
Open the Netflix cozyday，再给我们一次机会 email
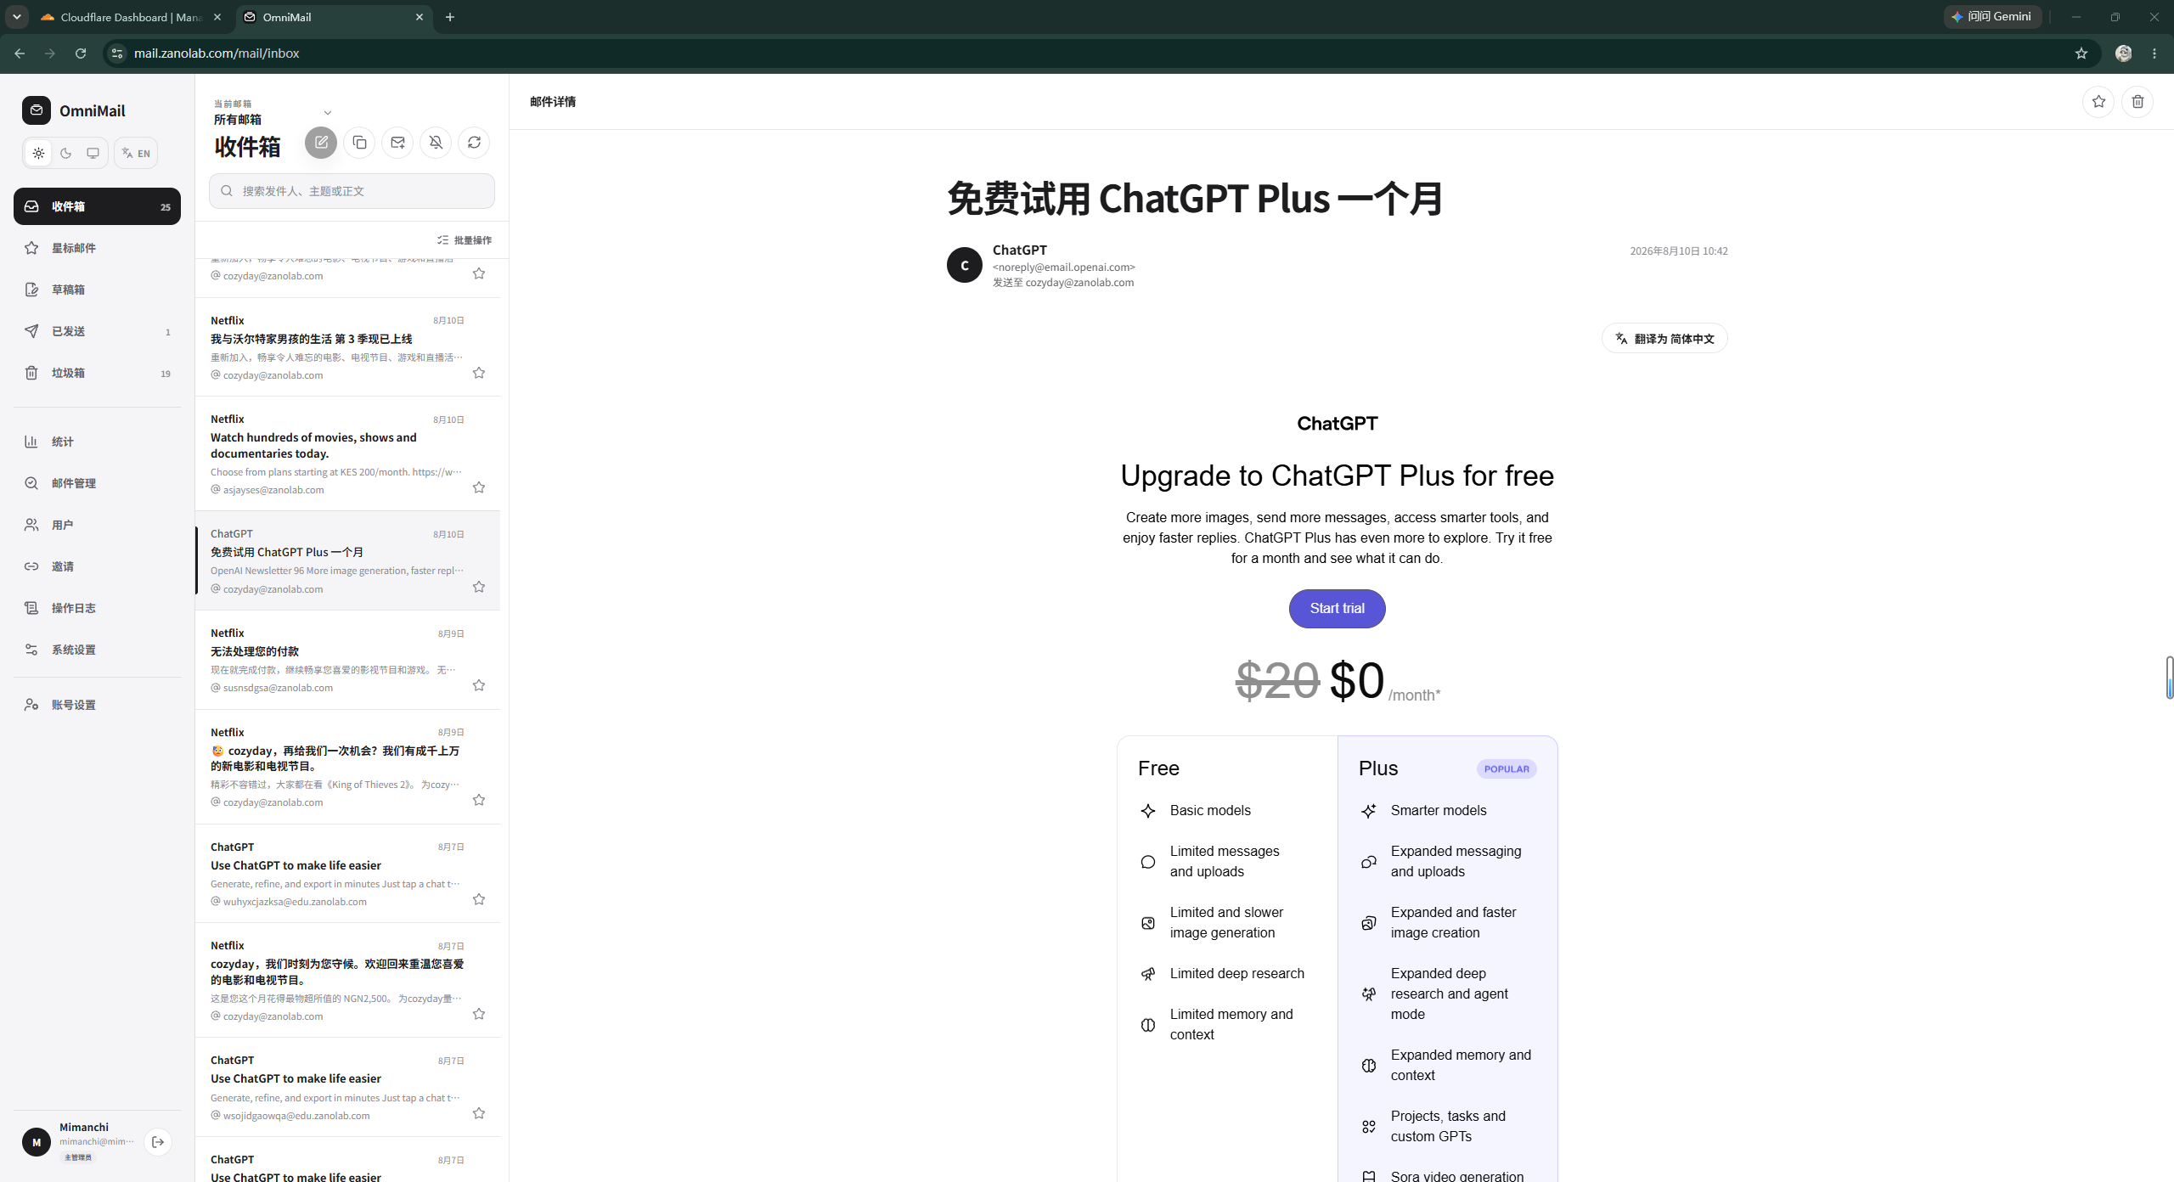point(347,767)
